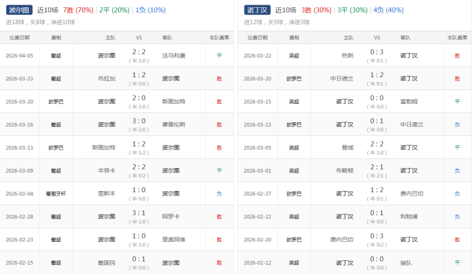472x274 pixels.
Task: Click 负 result in 里斯本 row
Action: point(219,194)
